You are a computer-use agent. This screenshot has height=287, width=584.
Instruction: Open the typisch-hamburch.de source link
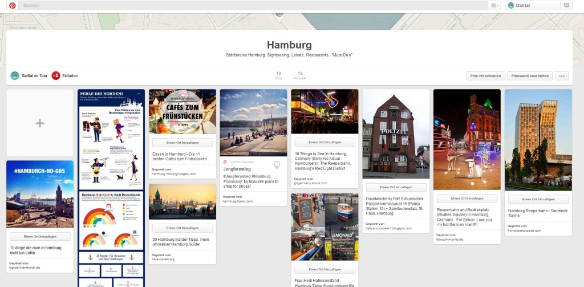[25, 268]
